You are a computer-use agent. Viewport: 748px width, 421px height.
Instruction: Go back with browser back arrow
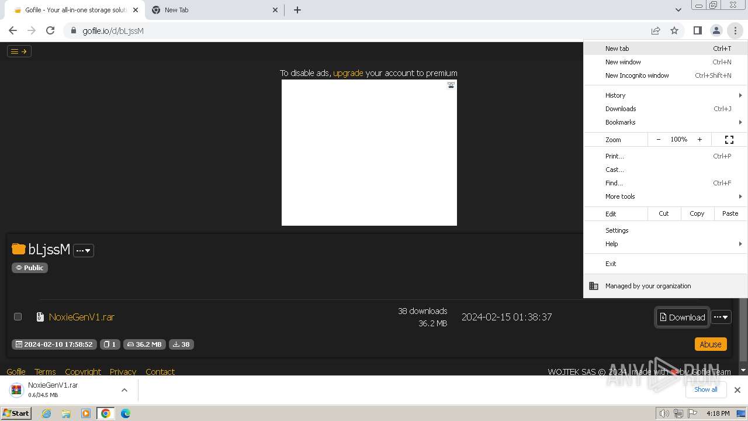pos(13,30)
